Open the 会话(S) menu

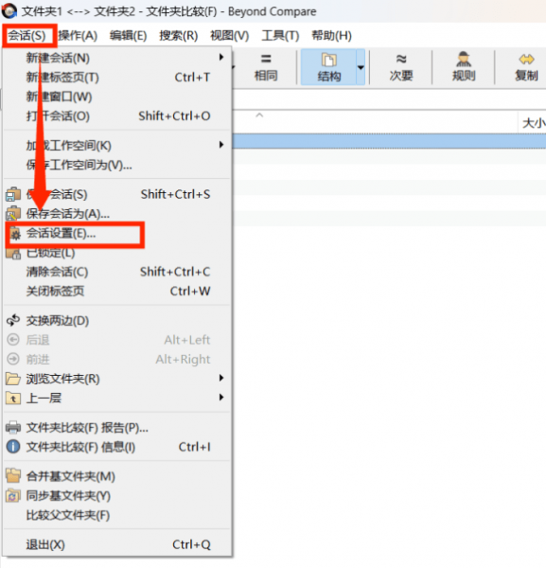pos(27,36)
